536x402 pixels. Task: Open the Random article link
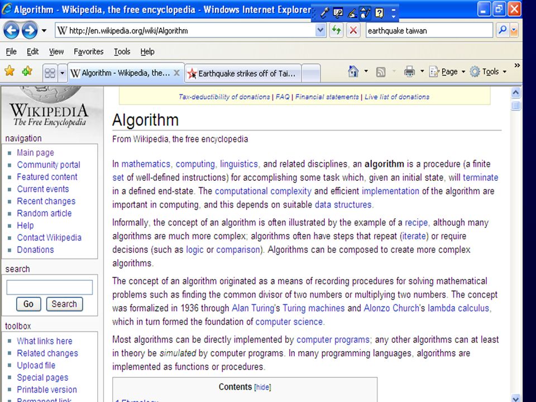[x=45, y=213]
